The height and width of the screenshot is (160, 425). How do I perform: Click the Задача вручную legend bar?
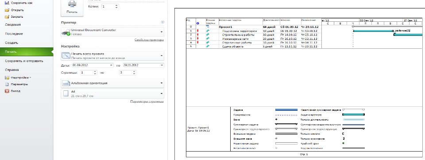click(x=354, y=115)
